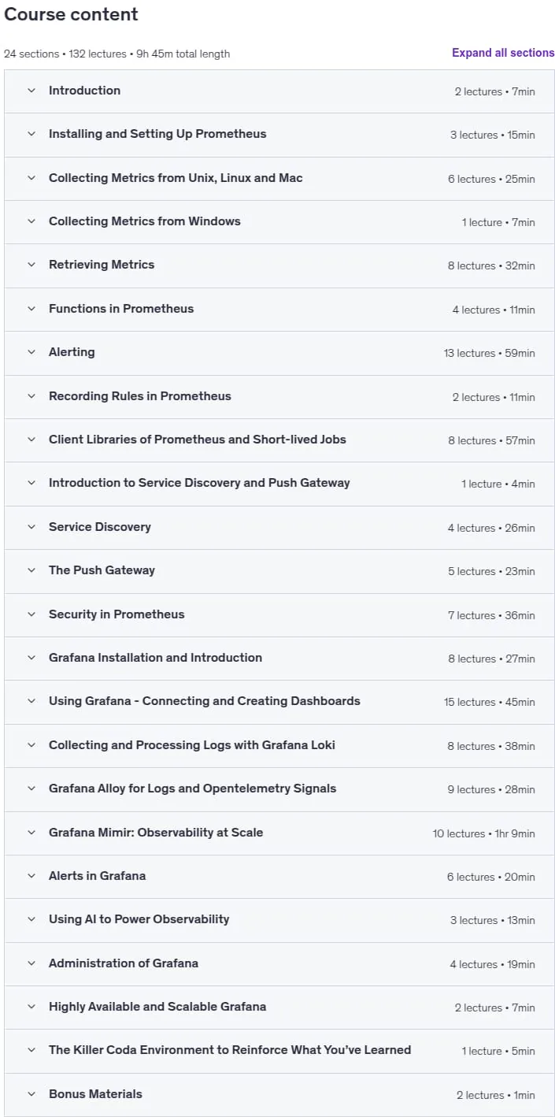The width and height of the screenshot is (555, 1117).
Task: Open the Collecting Metrics from Windows chevron
Action: point(31,221)
